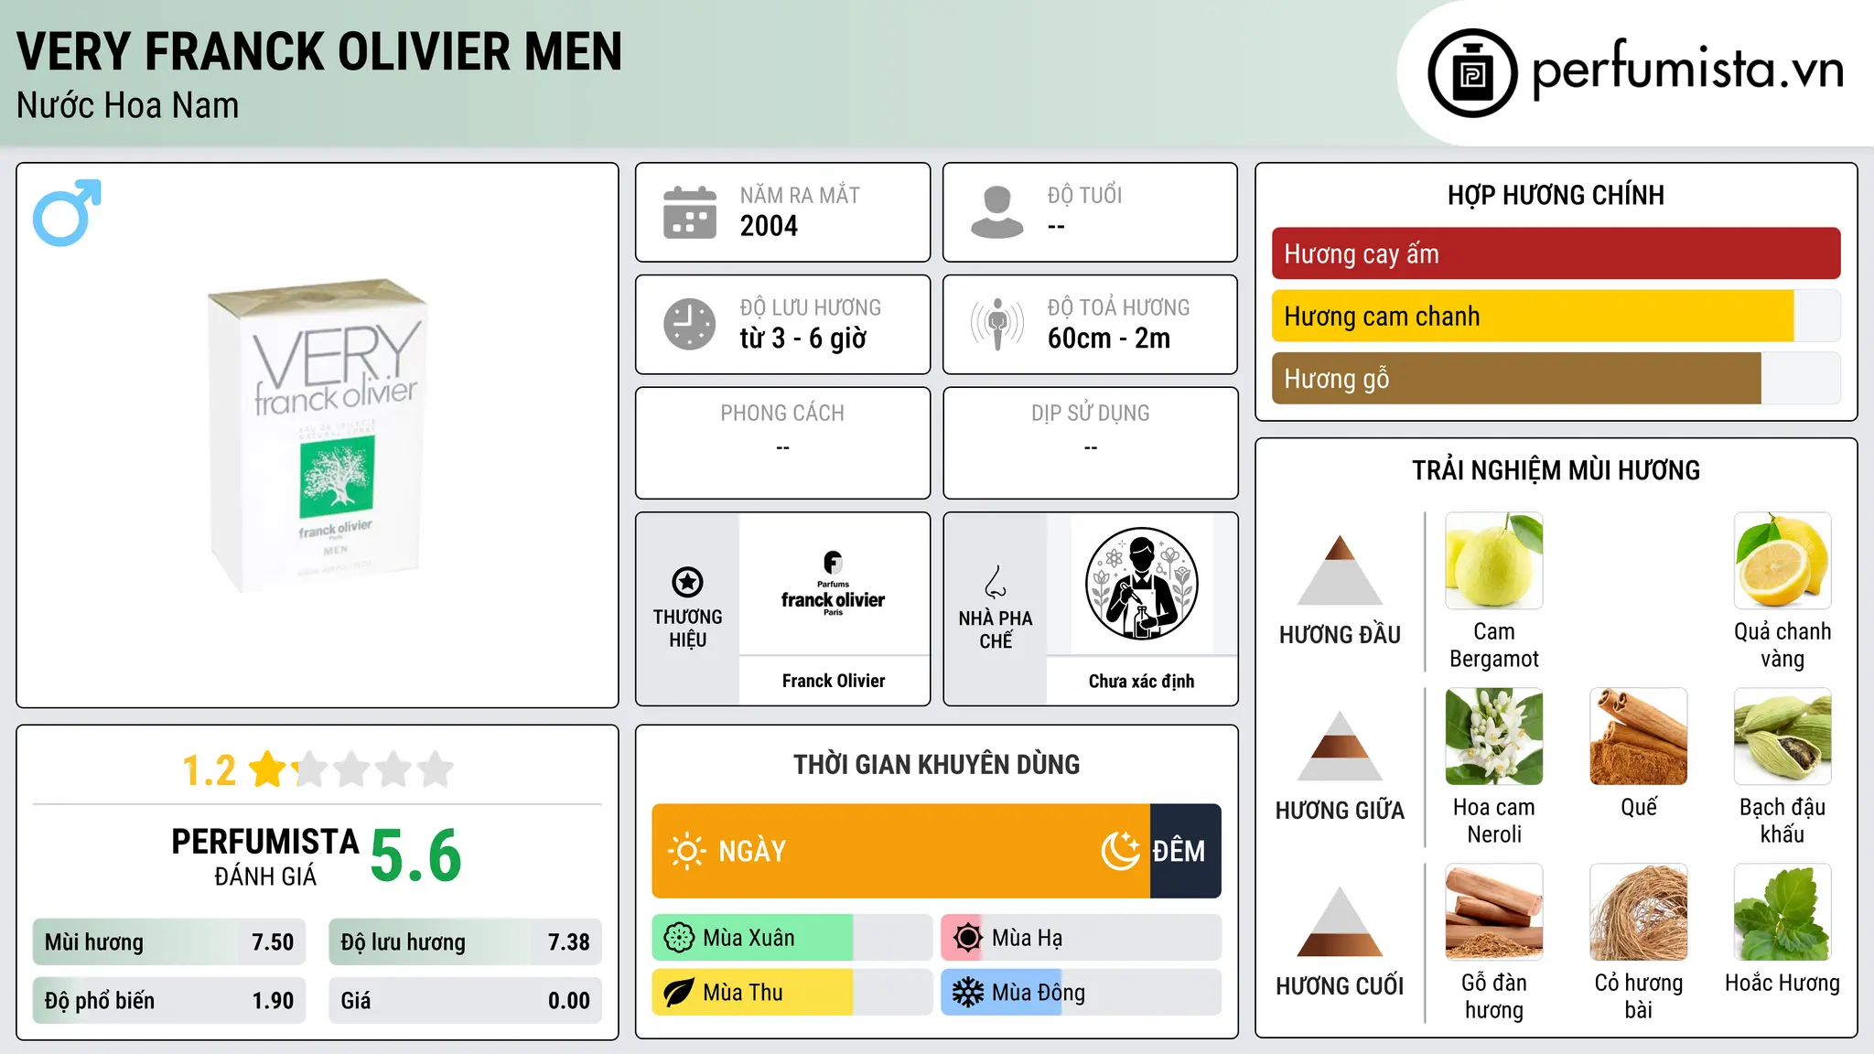Select the Cỏ hương bài note image

[x=1639, y=912]
